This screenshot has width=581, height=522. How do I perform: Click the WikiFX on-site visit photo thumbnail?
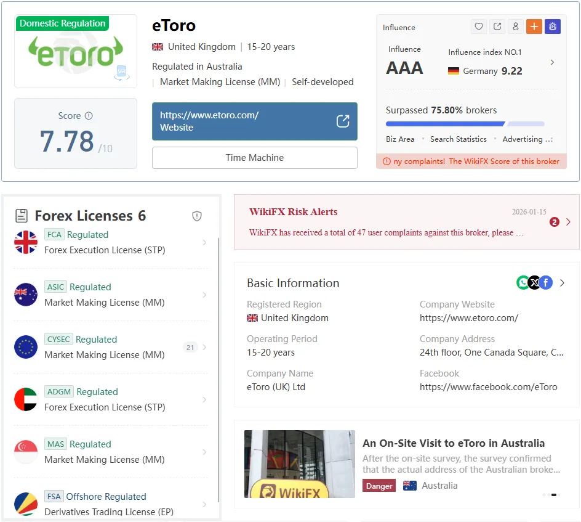(299, 463)
